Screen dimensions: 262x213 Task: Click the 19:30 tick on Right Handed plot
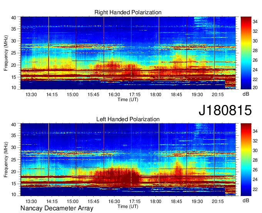click(197, 95)
